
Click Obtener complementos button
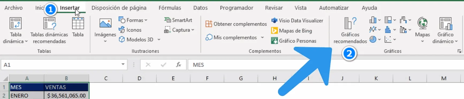point(236,24)
